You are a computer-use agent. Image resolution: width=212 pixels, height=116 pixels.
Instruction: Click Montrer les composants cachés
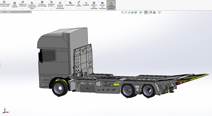(32, 5)
